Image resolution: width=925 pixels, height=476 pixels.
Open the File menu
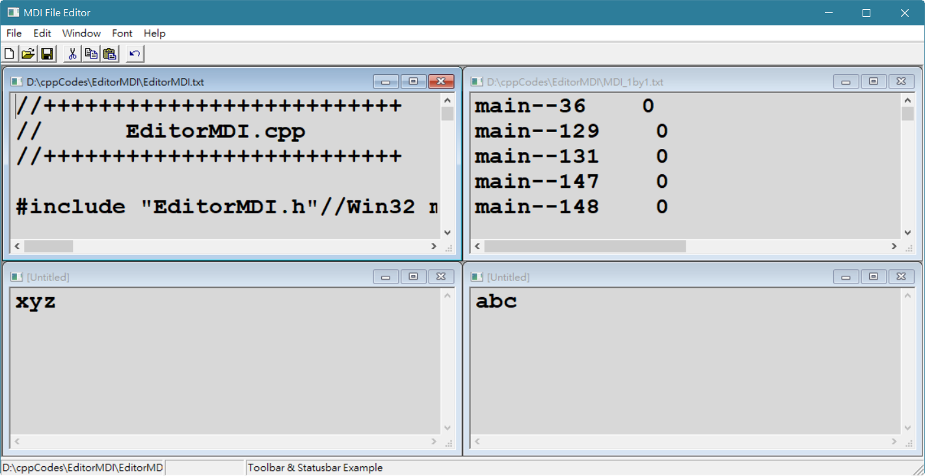[13, 33]
